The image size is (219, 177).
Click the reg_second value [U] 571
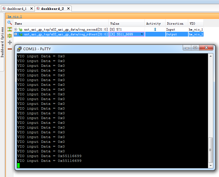pos(116,29)
